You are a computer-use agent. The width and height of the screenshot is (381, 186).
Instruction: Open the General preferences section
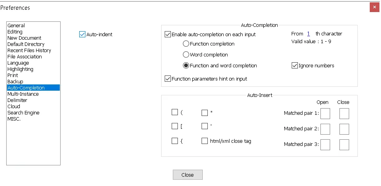16,26
